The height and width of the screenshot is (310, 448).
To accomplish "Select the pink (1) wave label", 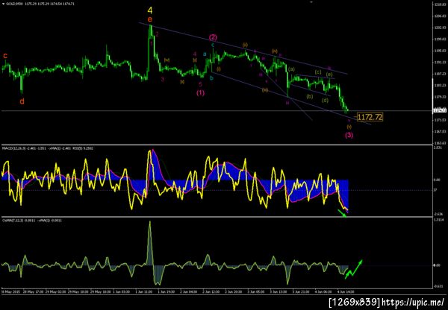I will (201, 93).
